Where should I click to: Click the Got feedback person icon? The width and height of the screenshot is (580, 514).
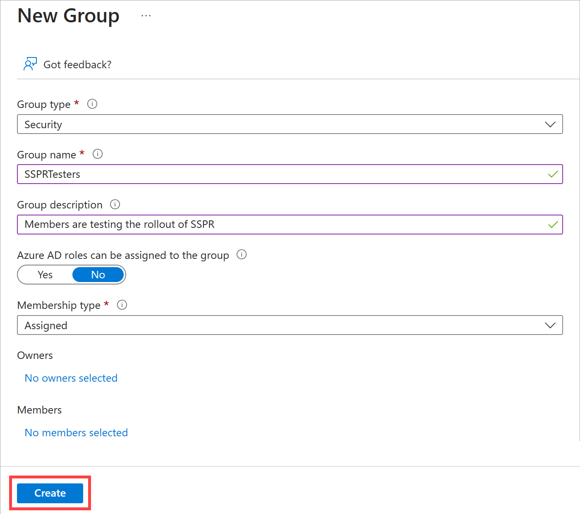(x=30, y=64)
